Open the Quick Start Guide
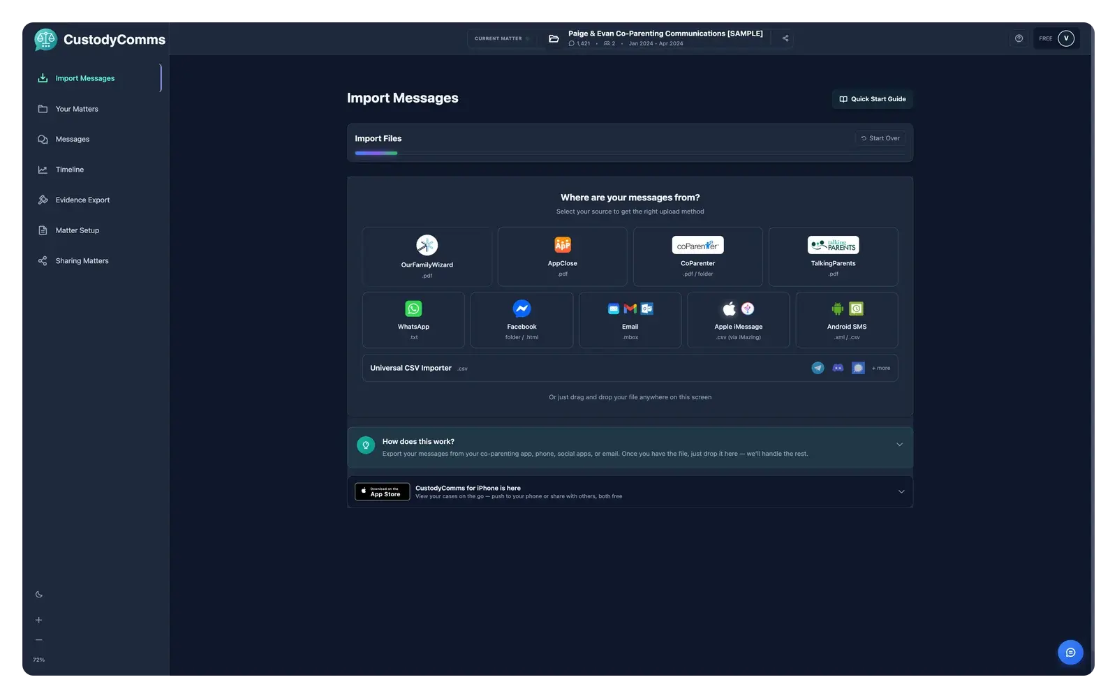 (x=873, y=99)
